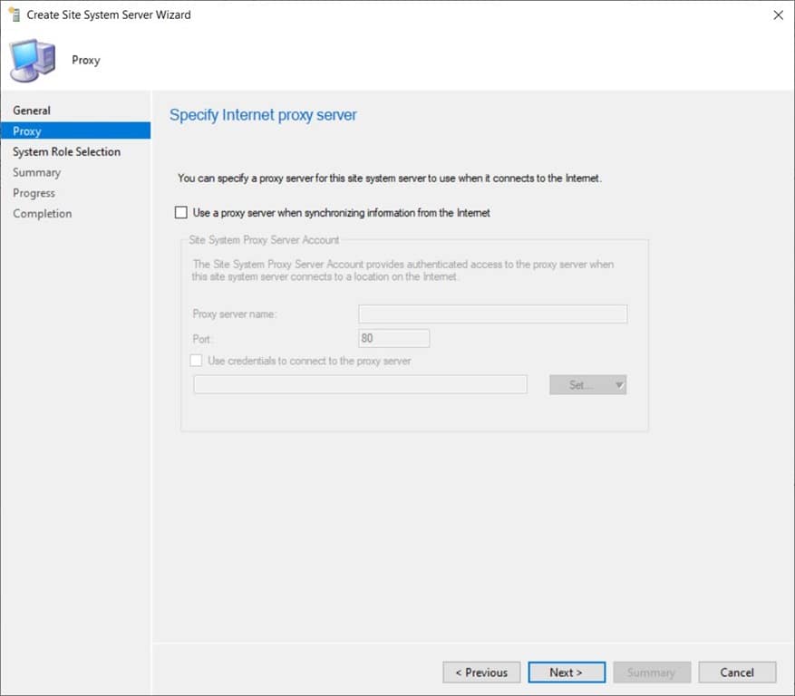
Task: Go back using the Previous button
Action: [x=481, y=672]
